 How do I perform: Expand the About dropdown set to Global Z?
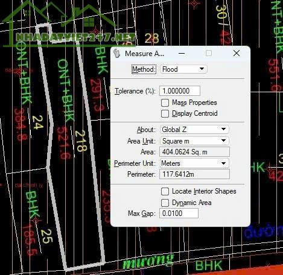click(194, 130)
